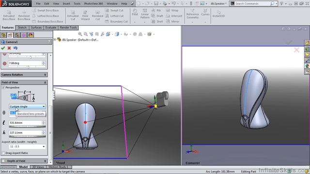Select the Wrap feature
The width and height of the screenshot is (310, 174).
click(x=172, y=10)
